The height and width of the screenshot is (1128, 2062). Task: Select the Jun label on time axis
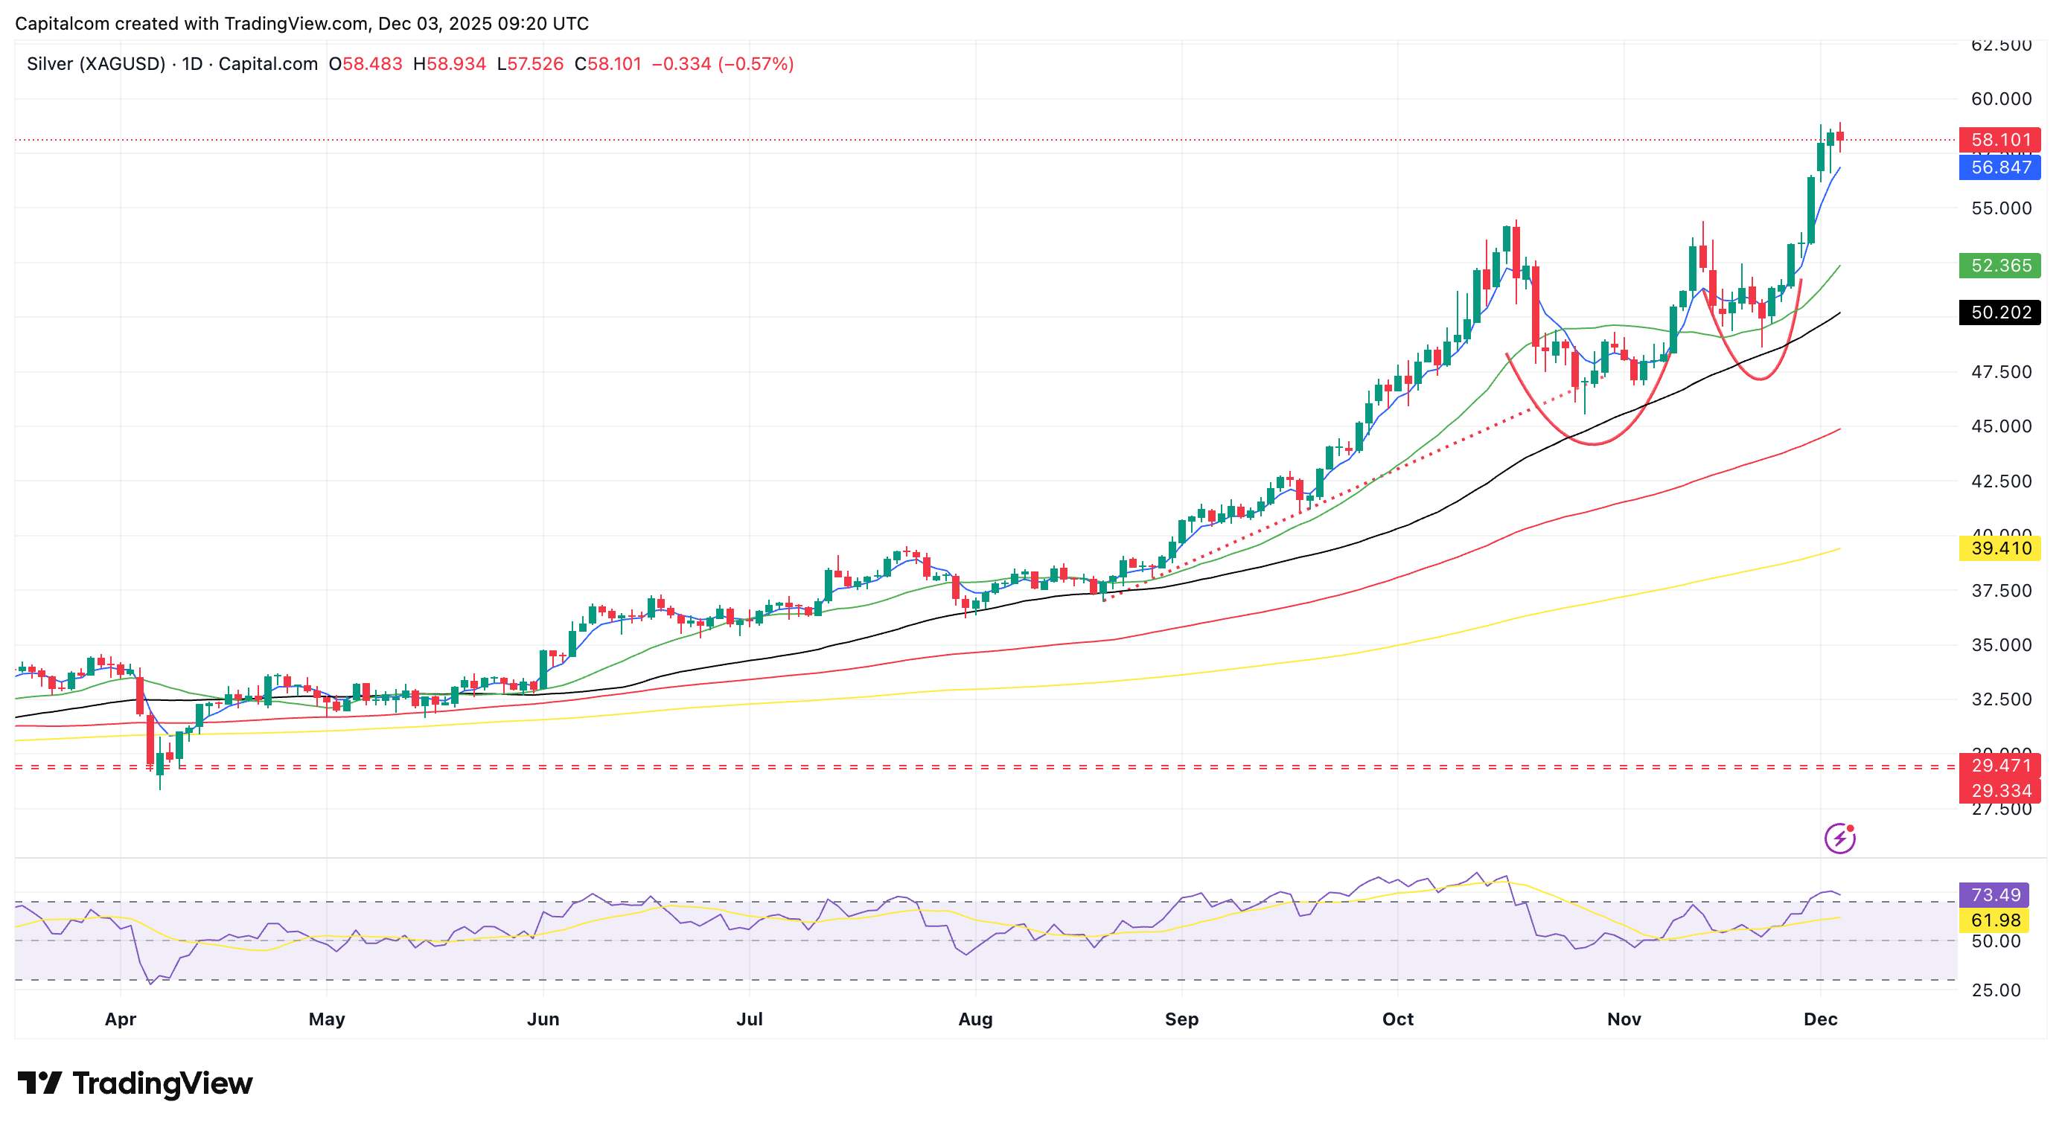(x=543, y=1019)
